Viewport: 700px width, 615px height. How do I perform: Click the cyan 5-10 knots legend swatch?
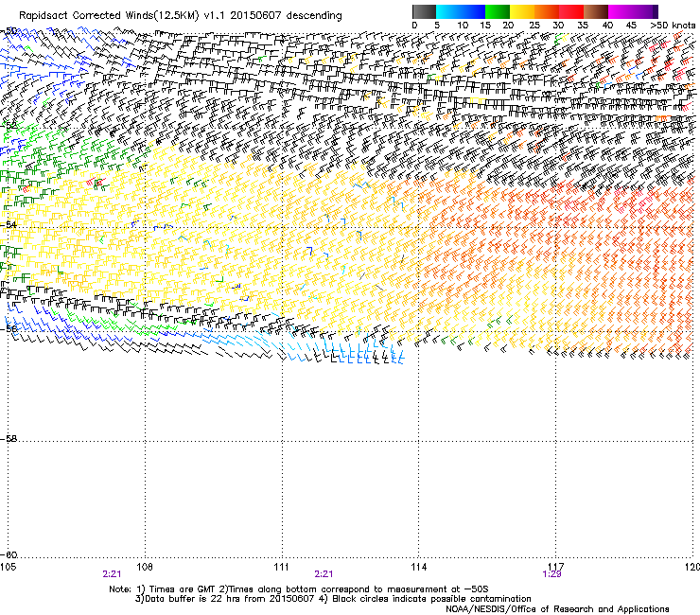point(448,11)
